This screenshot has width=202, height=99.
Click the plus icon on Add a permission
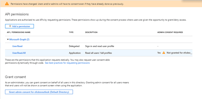[x=10, y=26]
